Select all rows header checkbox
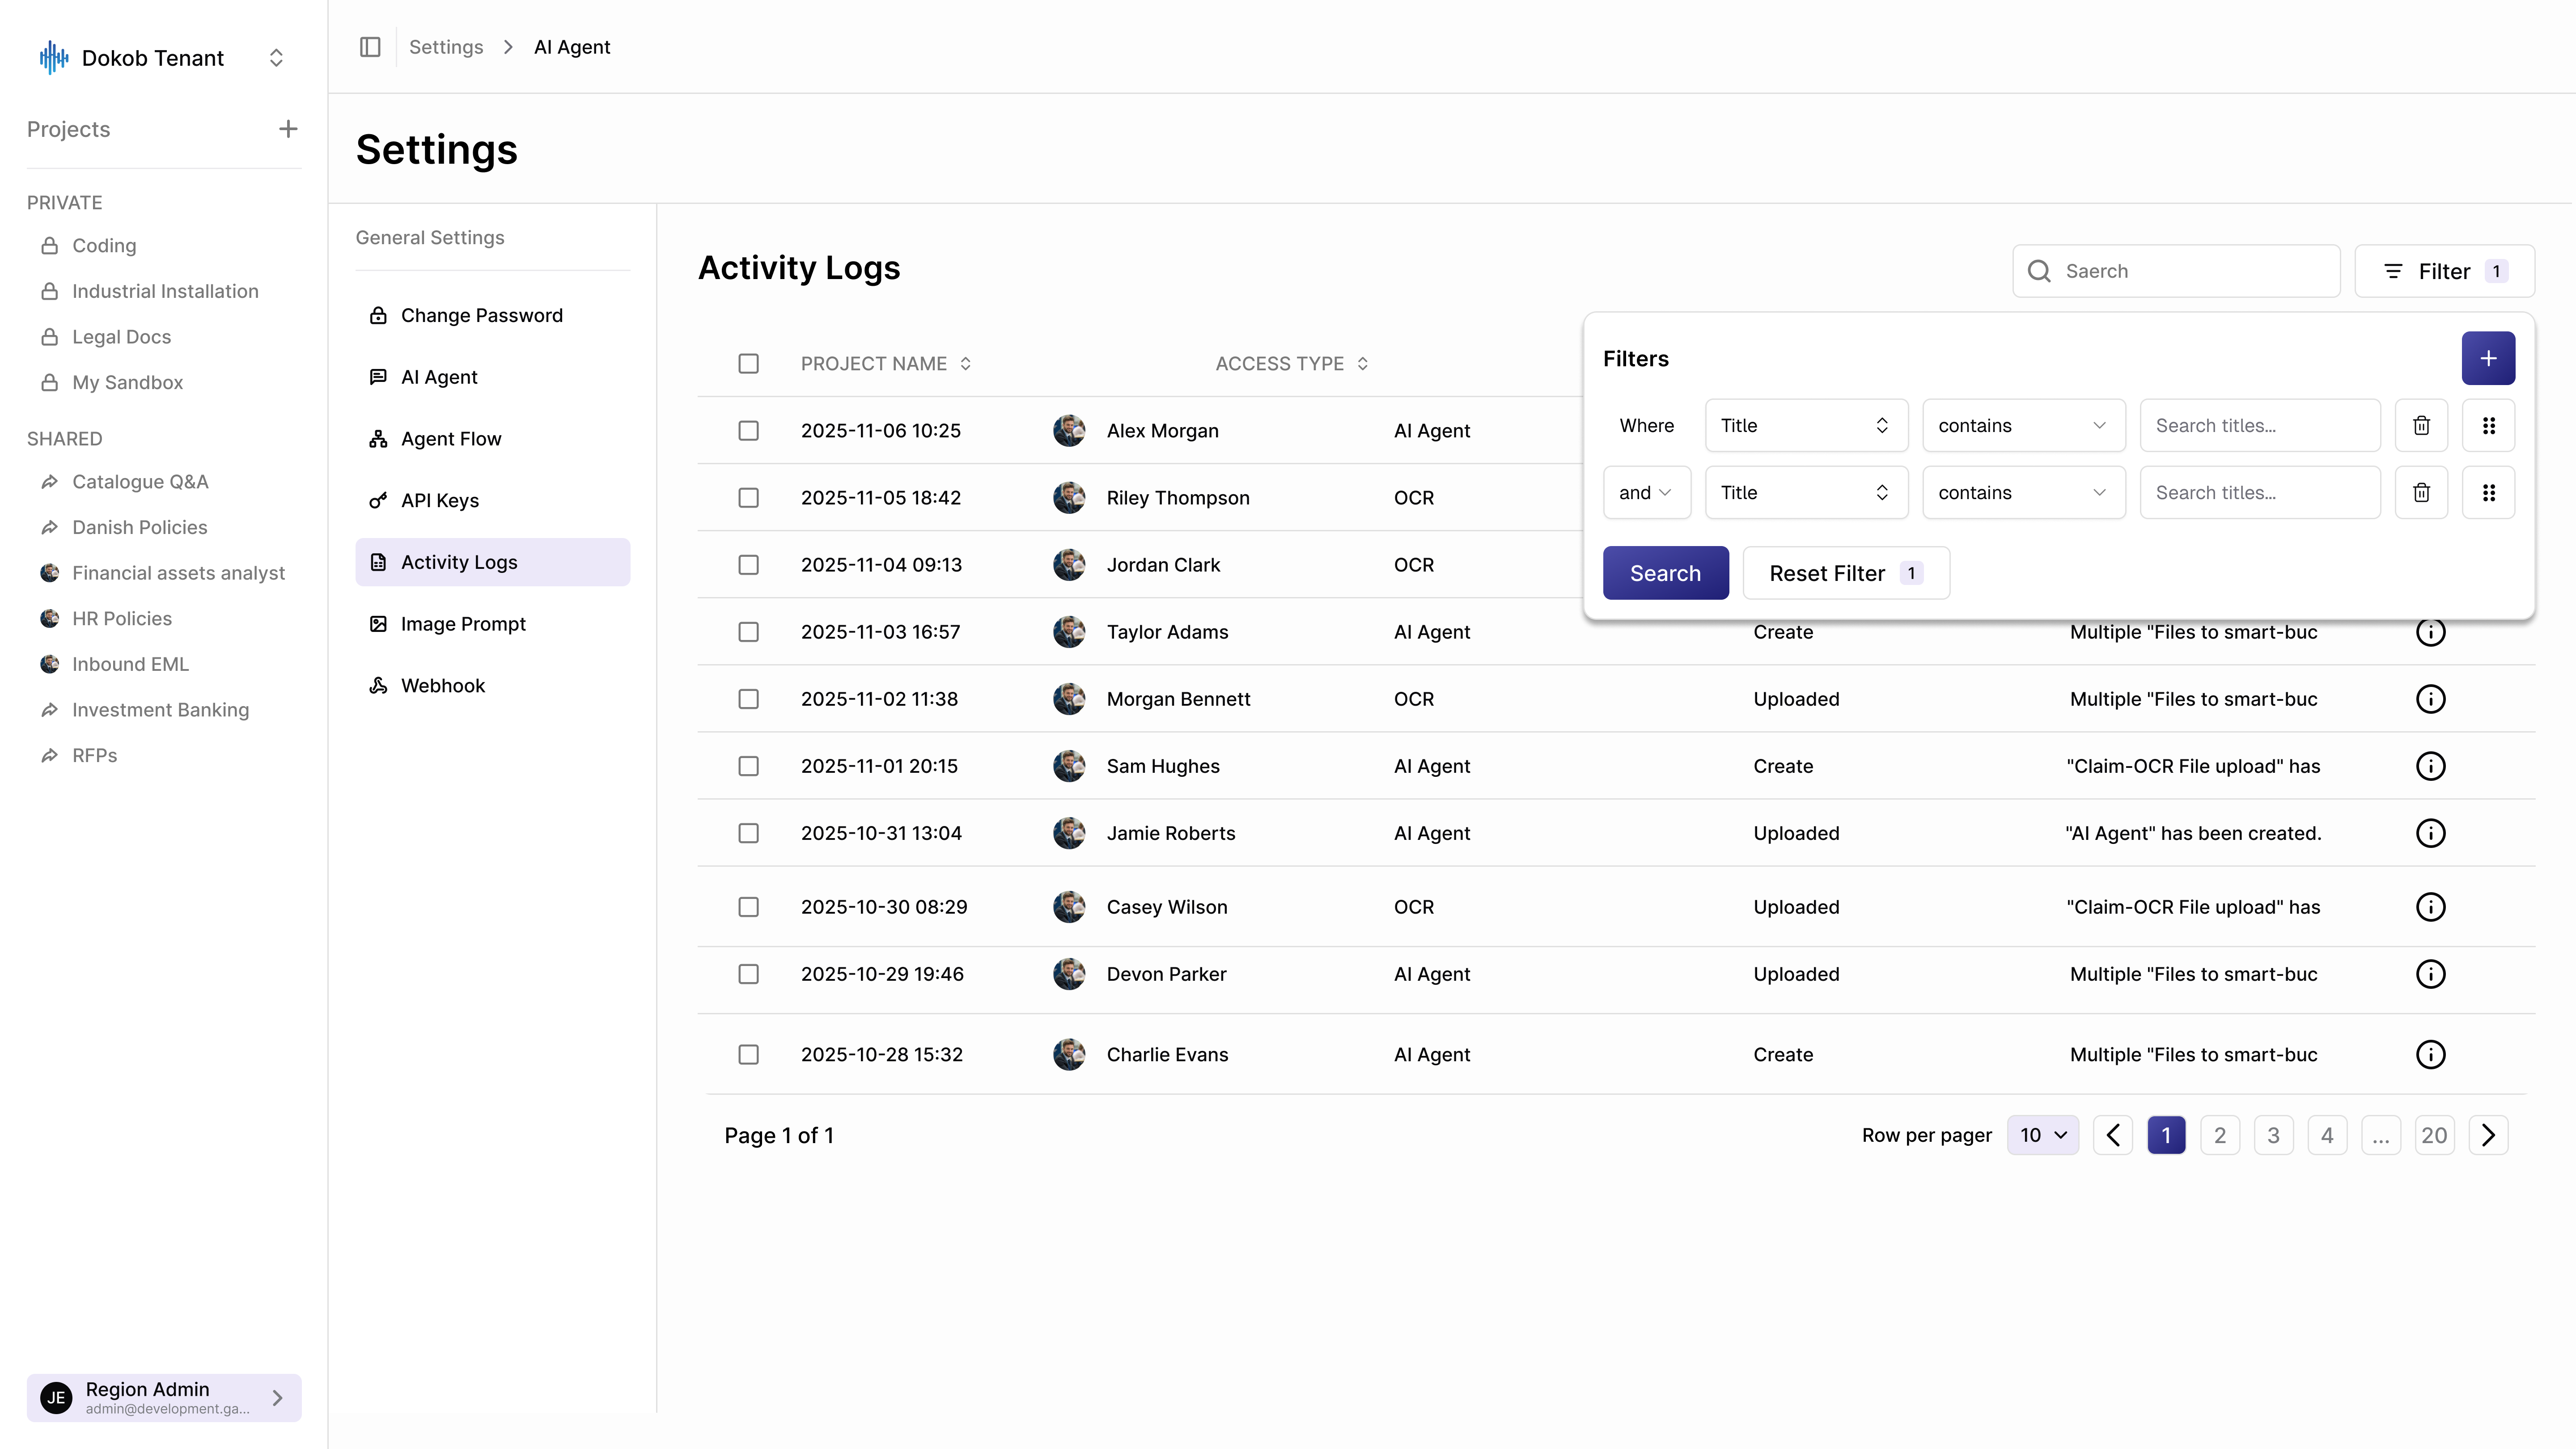 [x=748, y=364]
